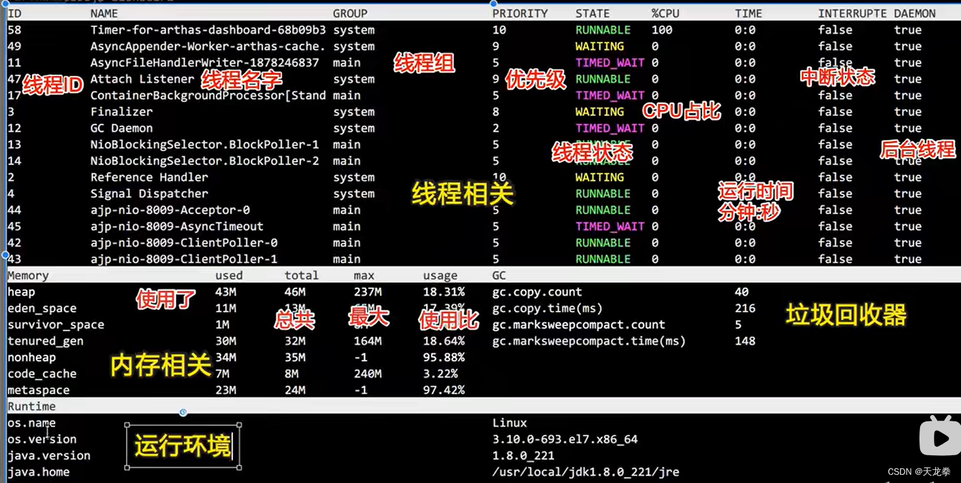Select thread AsyncAppender-Worker-arthas-cache.
The width and height of the screenshot is (961, 483).
[x=208, y=46]
